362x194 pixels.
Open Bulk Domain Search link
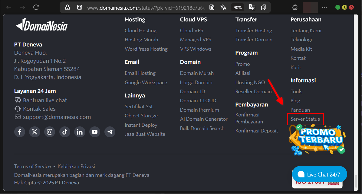(202, 128)
